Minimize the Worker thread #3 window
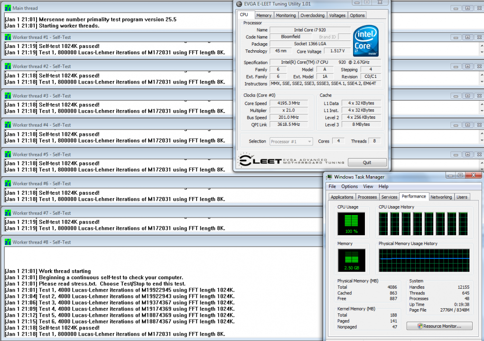 [x=456, y=96]
